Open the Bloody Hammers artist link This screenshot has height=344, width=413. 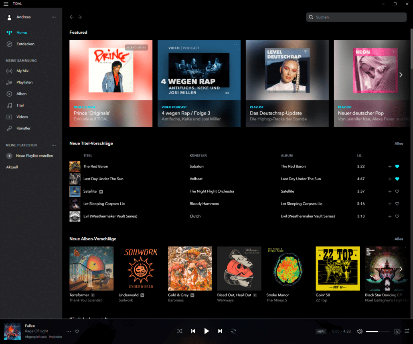204,204
